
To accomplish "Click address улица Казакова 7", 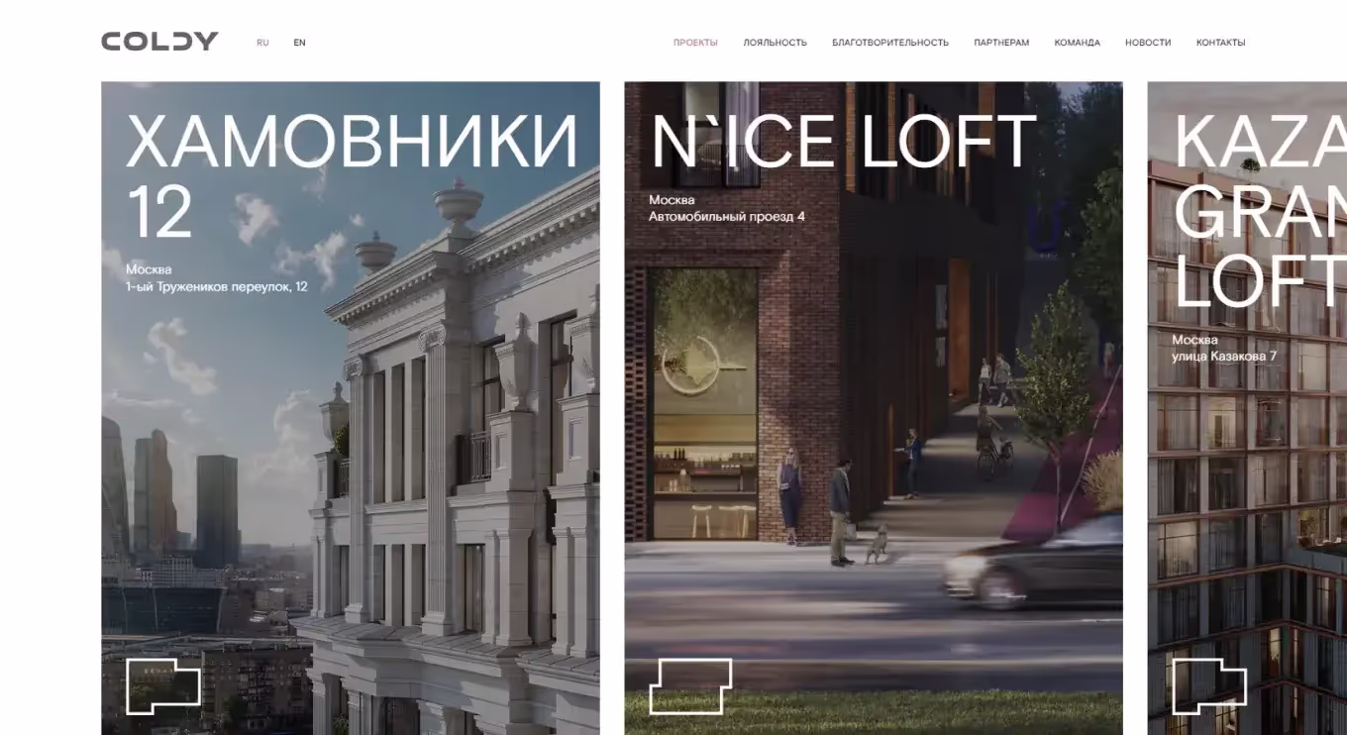I will coord(1224,356).
